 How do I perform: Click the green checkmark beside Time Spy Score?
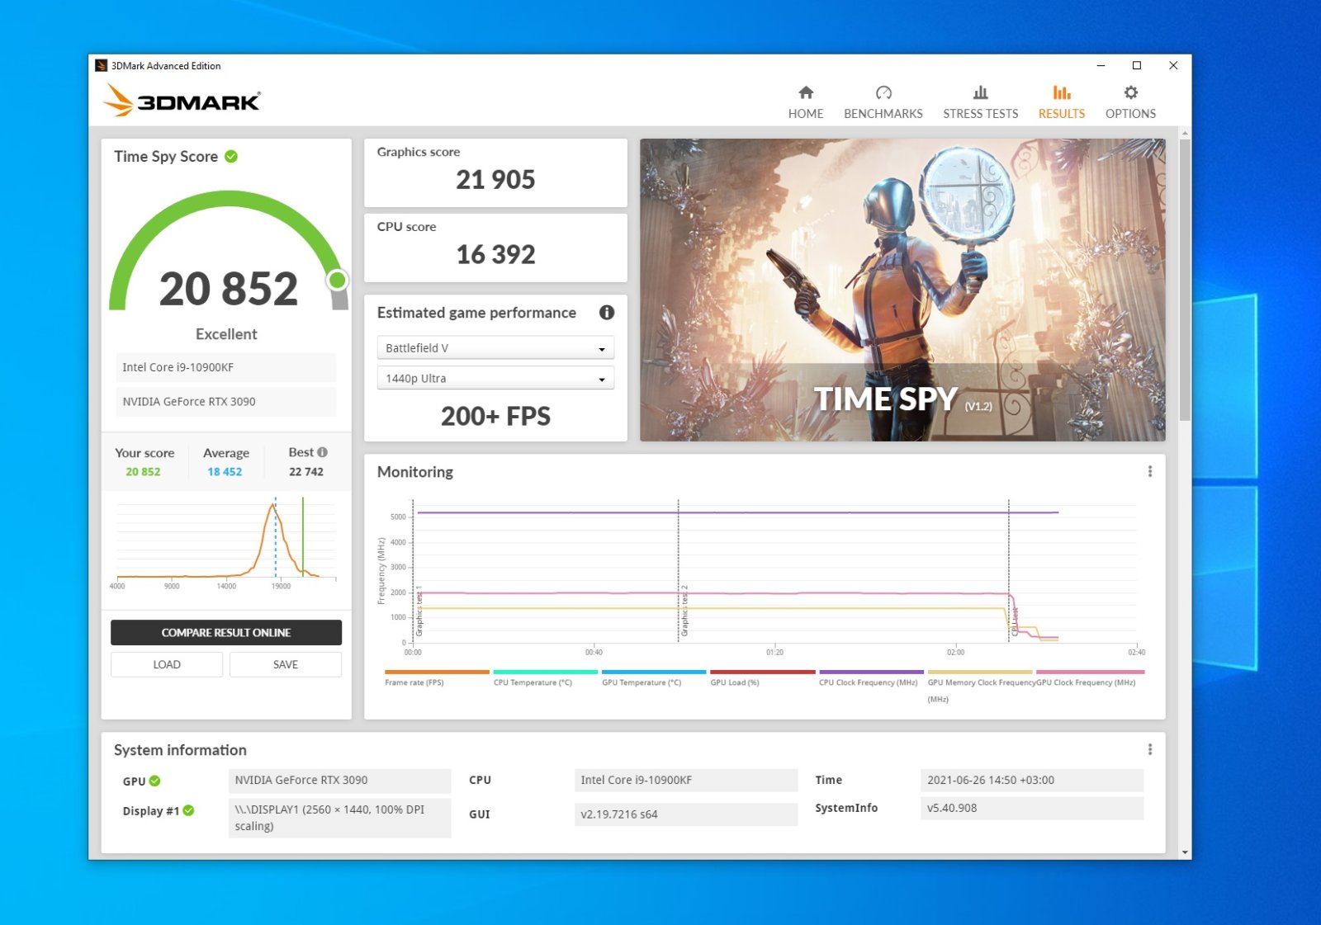pyautogui.click(x=231, y=156)
